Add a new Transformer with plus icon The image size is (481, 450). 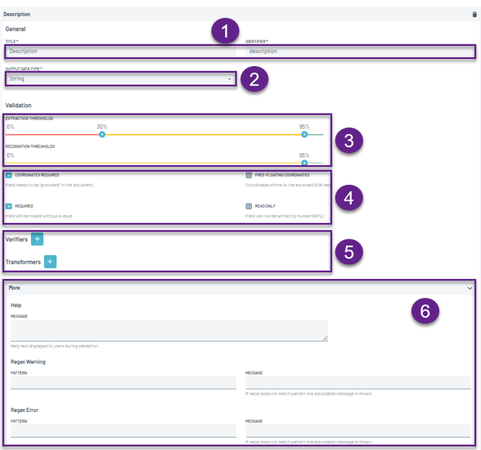(x=50, y=262)
